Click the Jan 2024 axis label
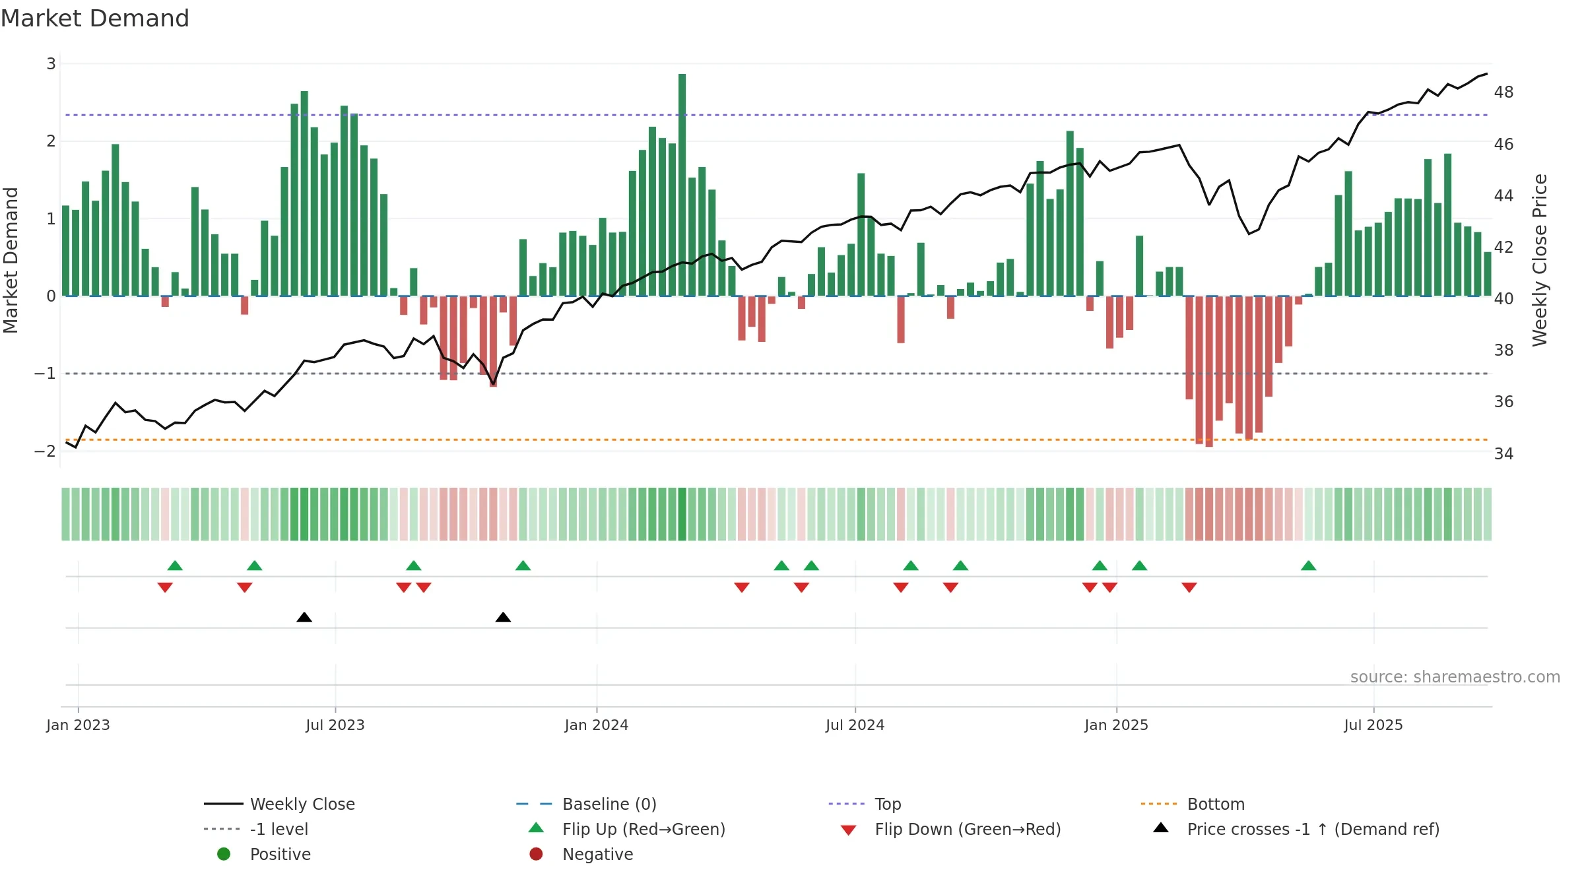The image size is (1584, 891). tap(597, 725)
